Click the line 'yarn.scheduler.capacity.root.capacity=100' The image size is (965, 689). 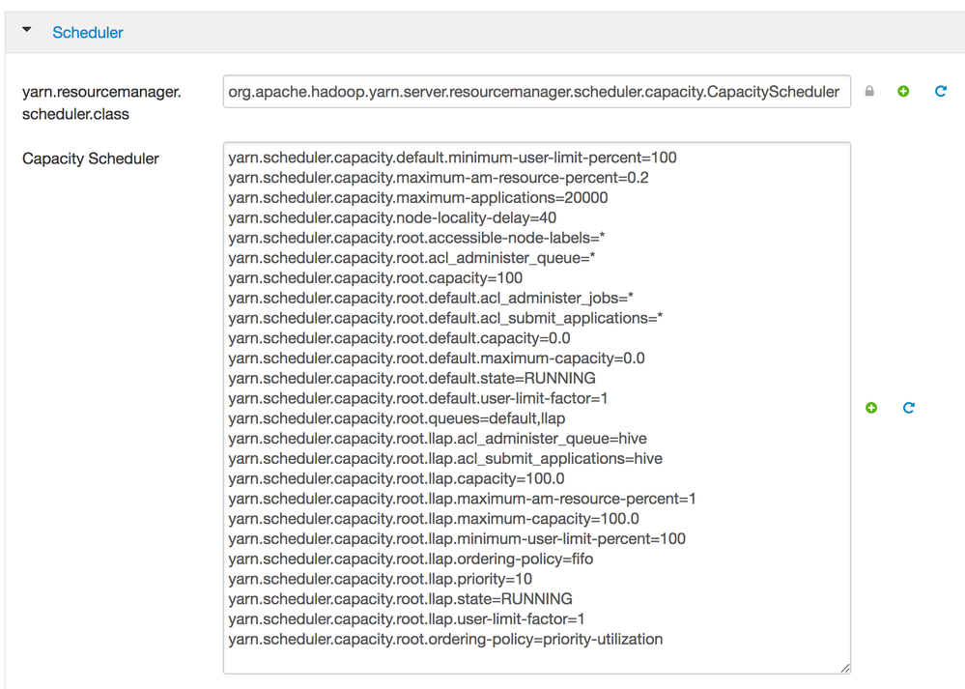(376, 278)
